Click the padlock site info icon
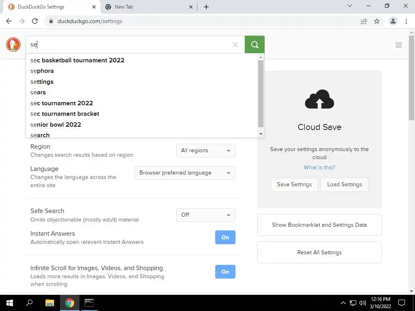This screenshot has height=311, width=415. pyautogui.click(x=51, y=21)
